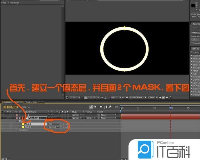Open the Time Controls panel tab

(196, 24)
